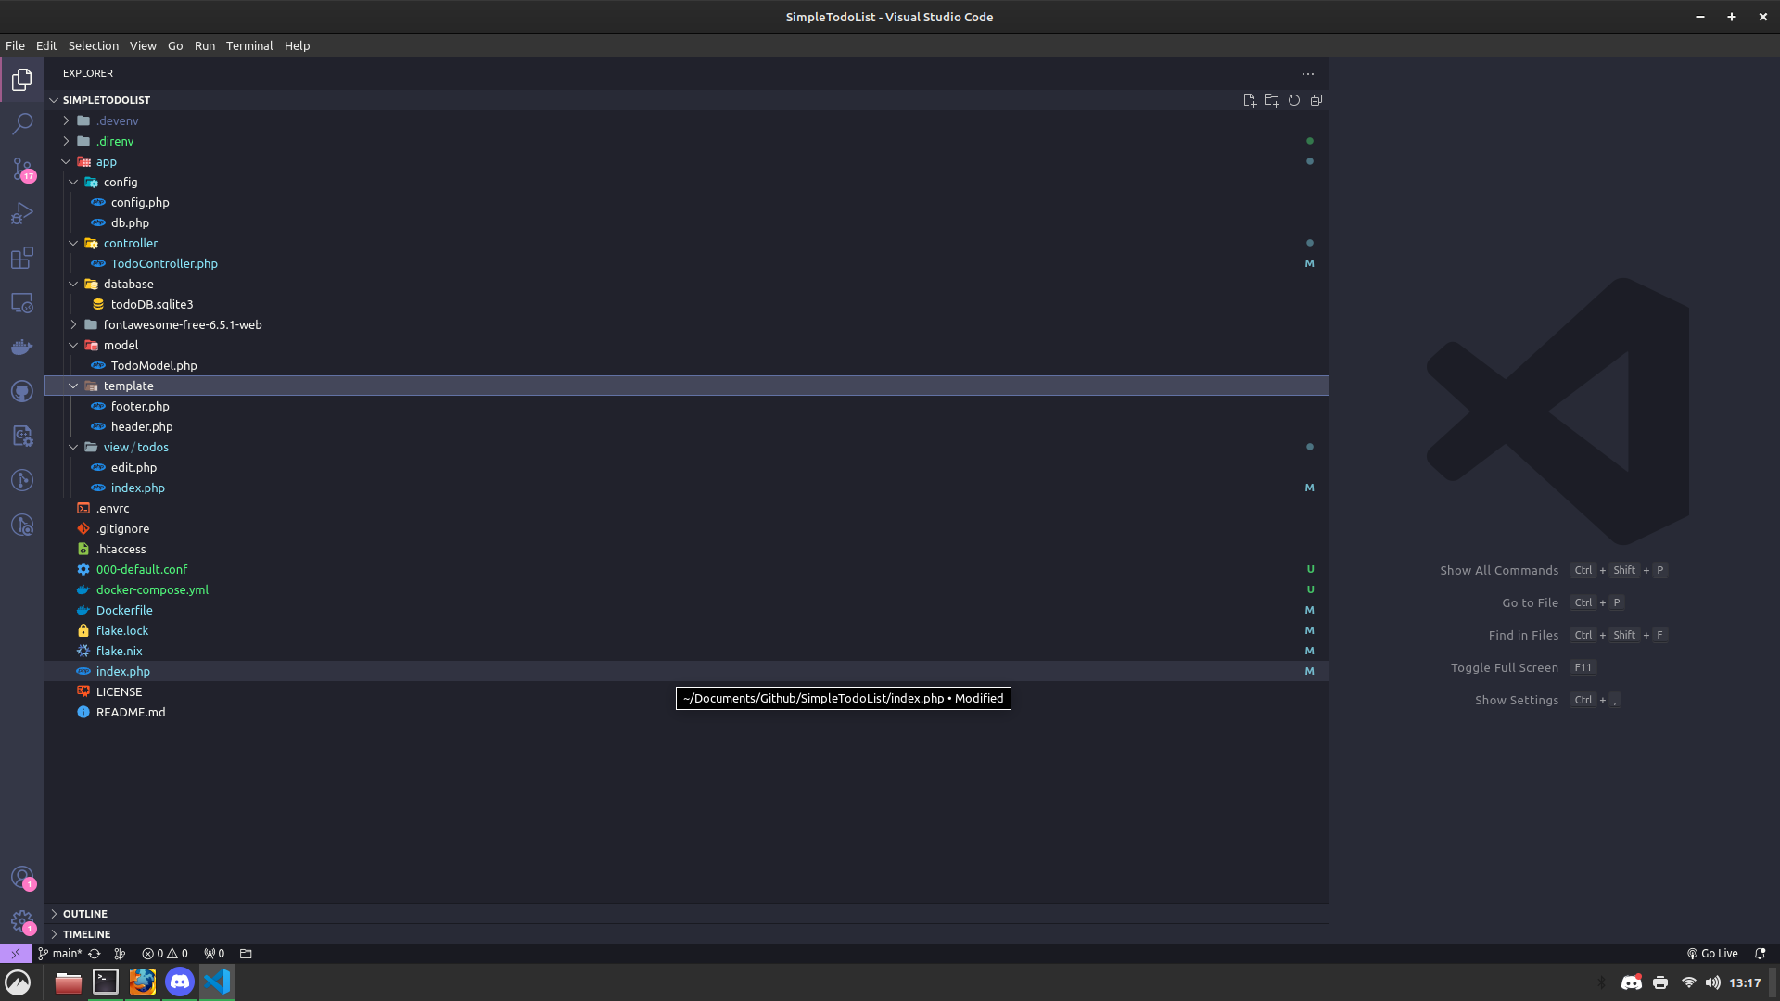This screenshot has width=1780, height=1001.
Task: Open the Dockerfile
Action: click(x=124, y=610)
